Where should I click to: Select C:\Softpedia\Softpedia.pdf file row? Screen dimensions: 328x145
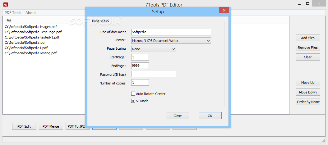pos(25,43)
